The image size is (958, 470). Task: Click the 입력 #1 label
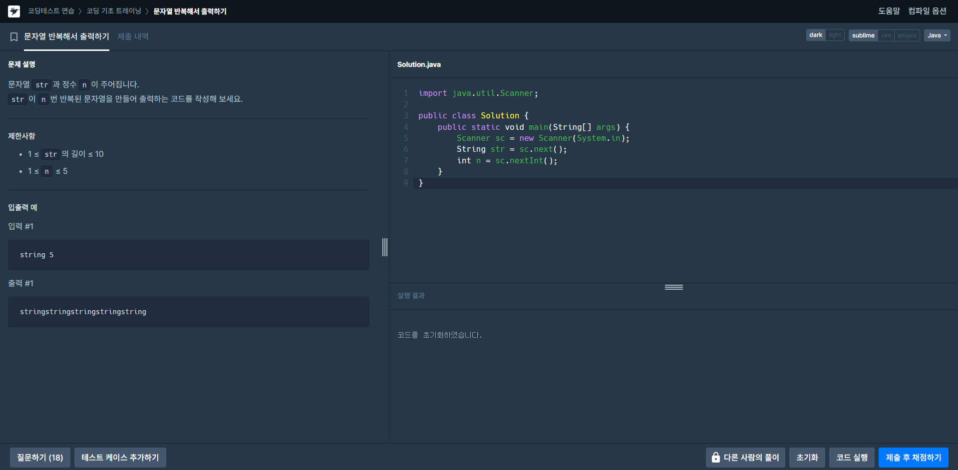[x=20, y=226]
